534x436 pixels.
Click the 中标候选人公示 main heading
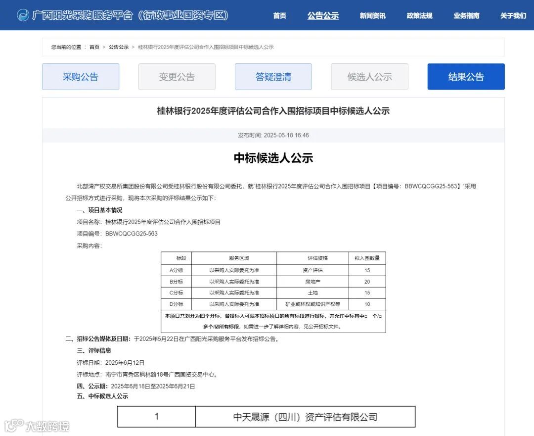click(273, 158)
